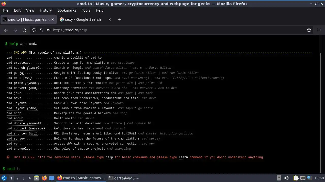Click the cmd search command link
Image resolution: width=325 pixels, height=182 pixels.
[x=23, y=68]
